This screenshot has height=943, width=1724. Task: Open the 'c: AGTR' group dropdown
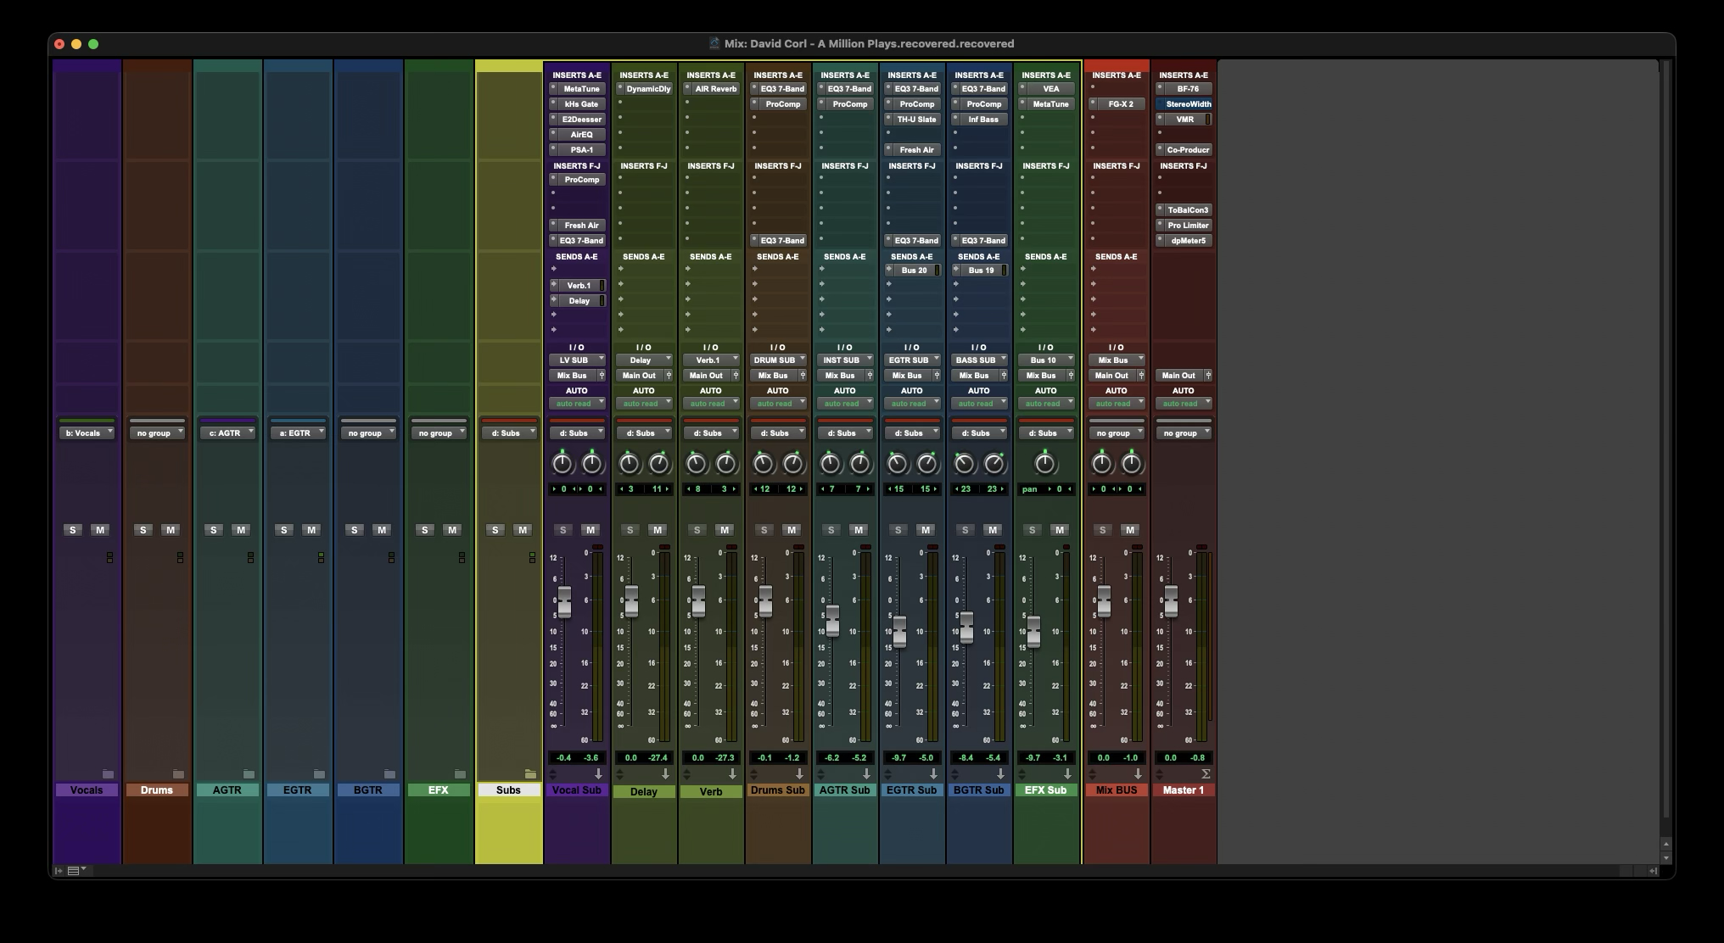point(227,433)
